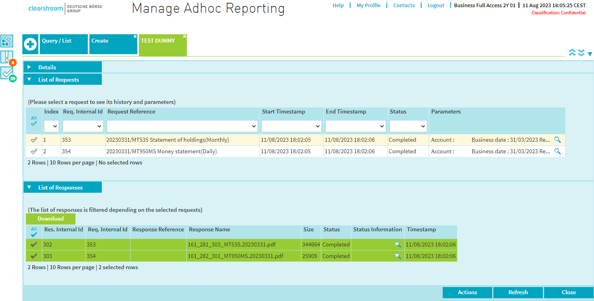Collapse all sections via the double chevron up
The width and height of the screenshot is (594, 301).
click(572, 52)
